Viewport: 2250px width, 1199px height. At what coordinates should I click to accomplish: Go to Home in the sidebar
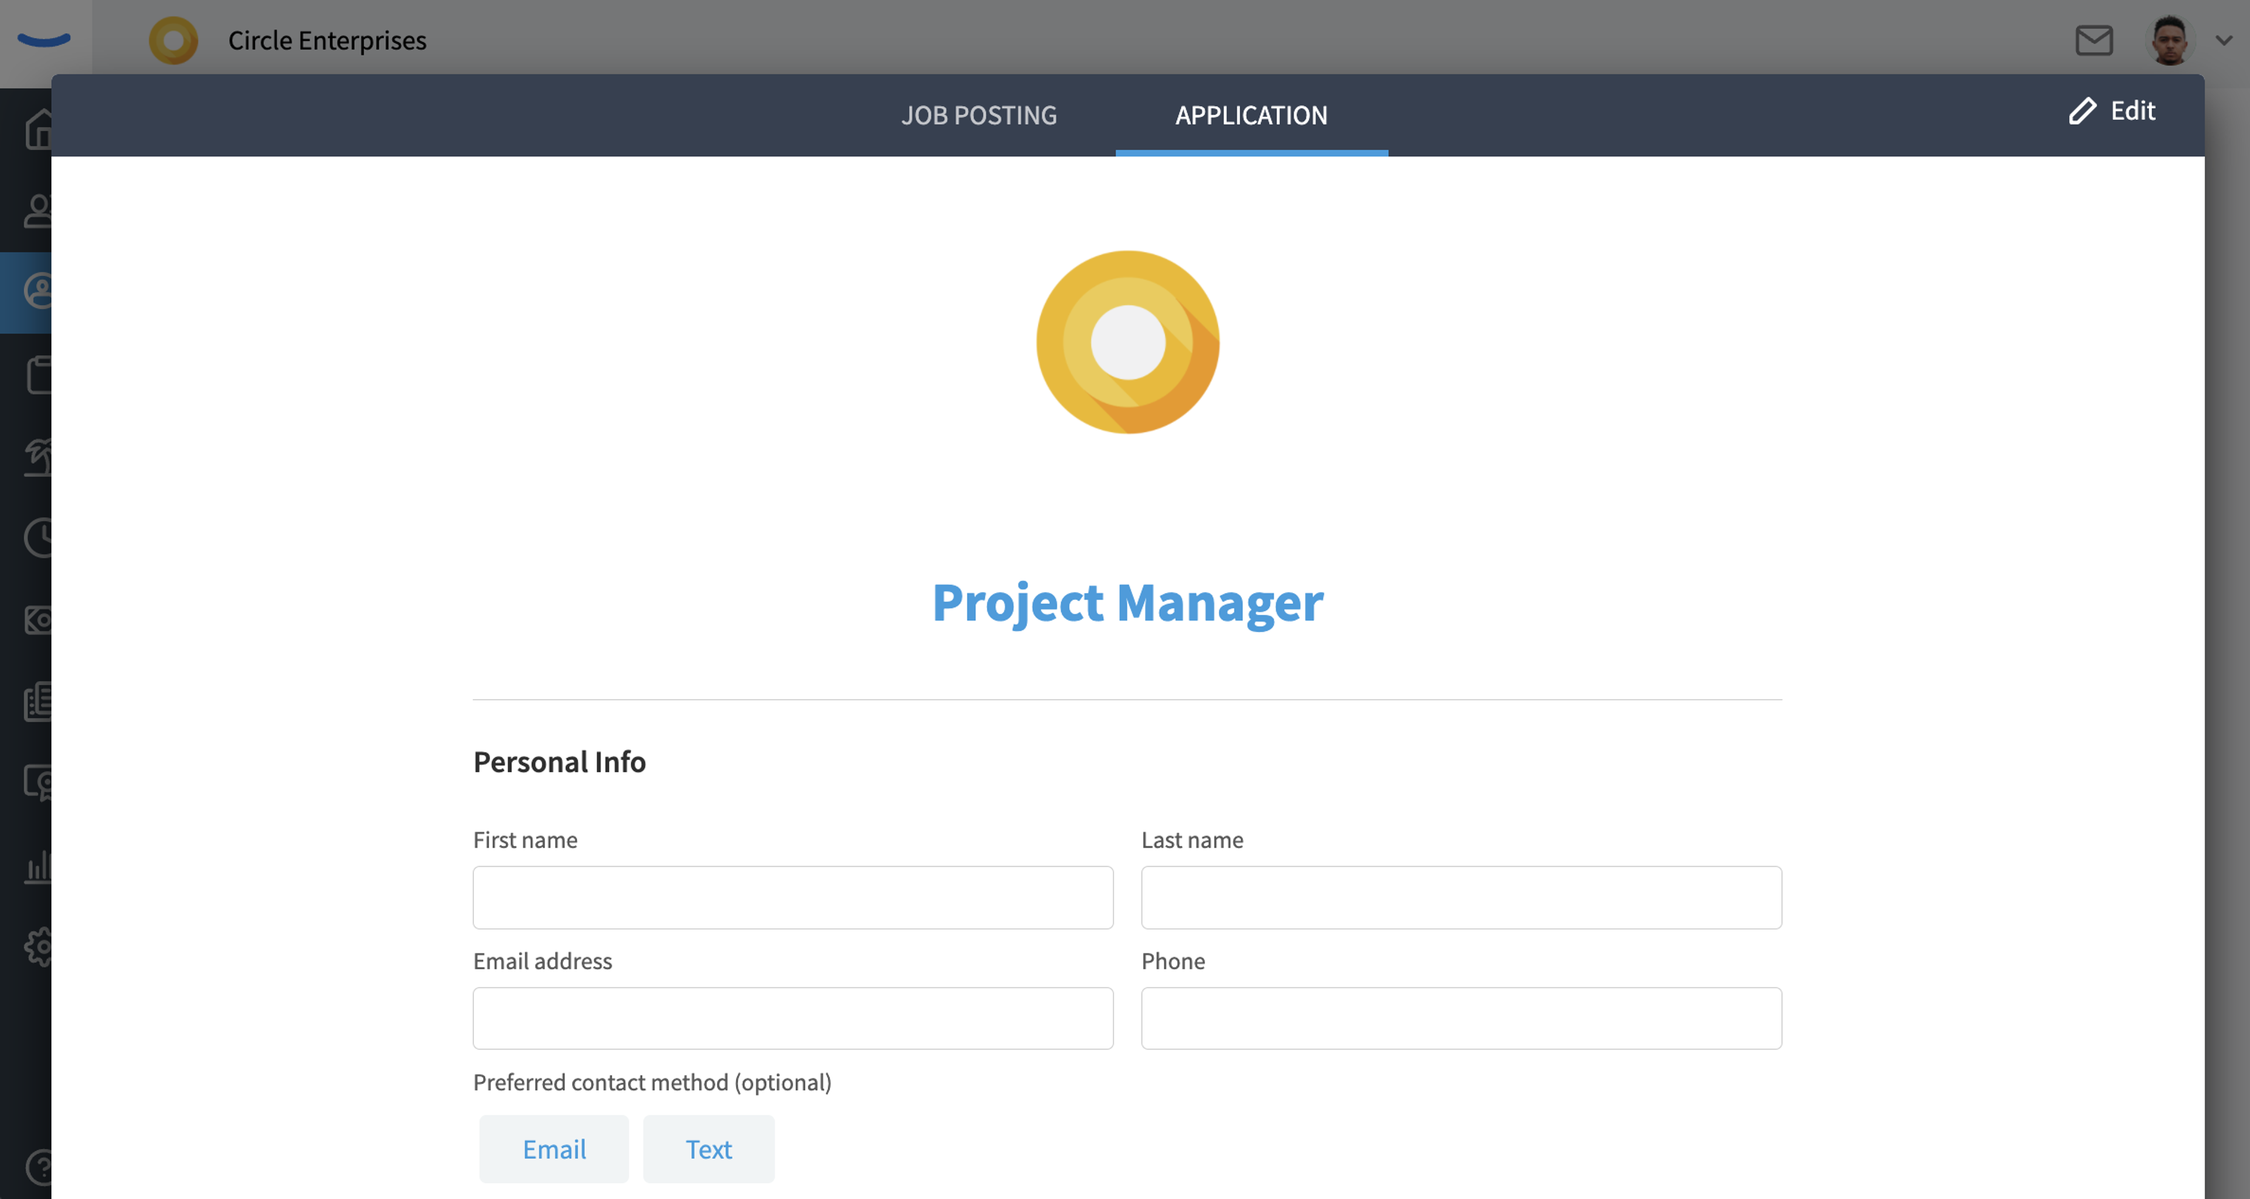[x=39, y=130]
